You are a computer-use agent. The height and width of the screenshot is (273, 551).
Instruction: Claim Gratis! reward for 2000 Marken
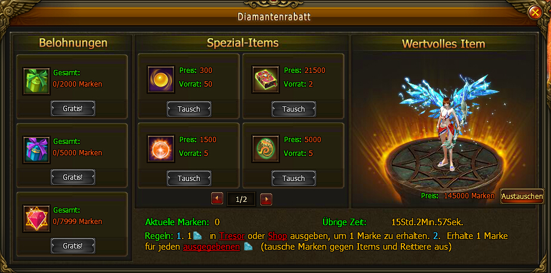73,108
